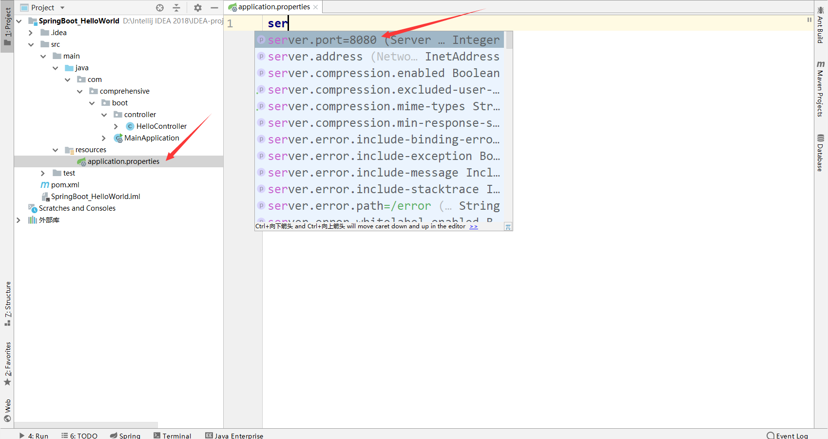The height and width of the screenshot is (439, 828).
Task: Choose server.error.include-exception suggestion
Action: (x=379, y=156)
